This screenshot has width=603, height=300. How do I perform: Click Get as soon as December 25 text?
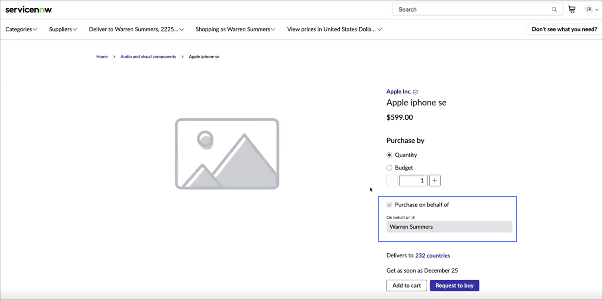(422, 270)
